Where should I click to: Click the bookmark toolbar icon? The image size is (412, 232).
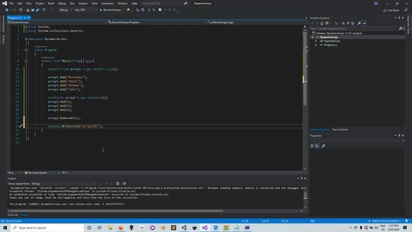click(x=160, y=10)
